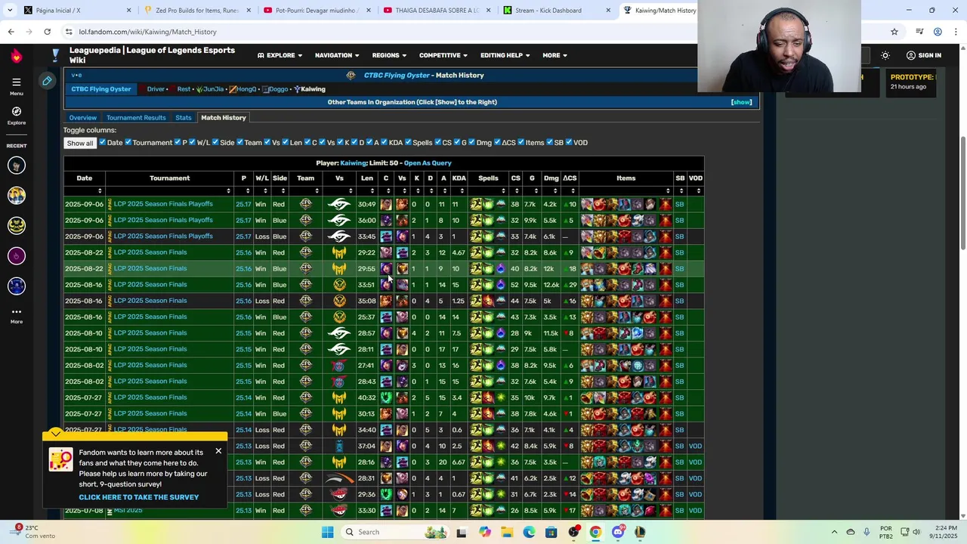The image size is (967, 544).
Task: Open the Fandom home flame icon
Action: (16, 55)
